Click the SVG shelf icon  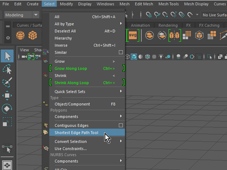(x=133, y=35)
